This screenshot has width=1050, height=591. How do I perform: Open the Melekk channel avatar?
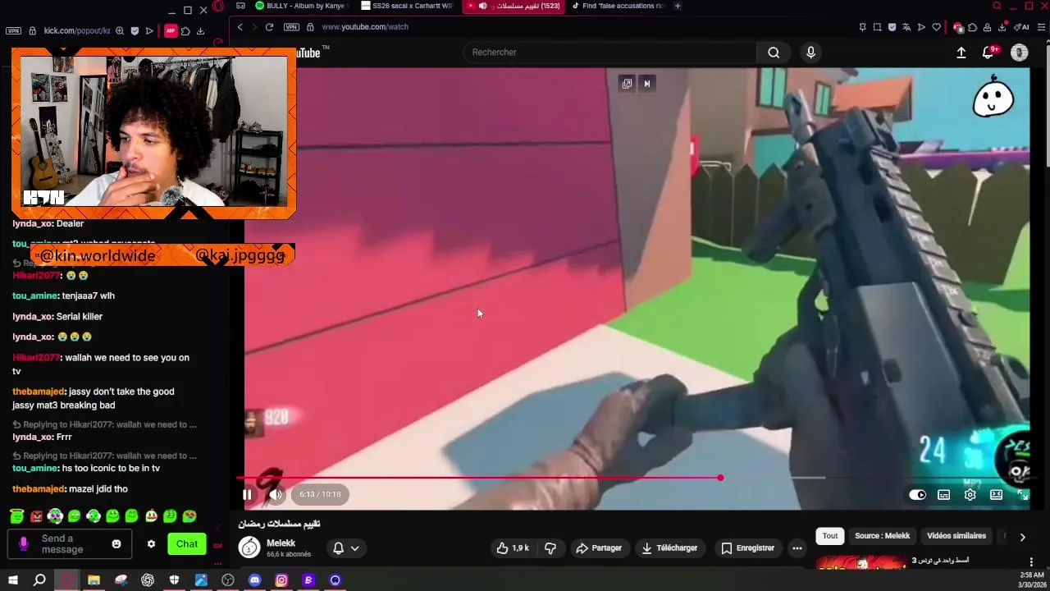point(249,547)
